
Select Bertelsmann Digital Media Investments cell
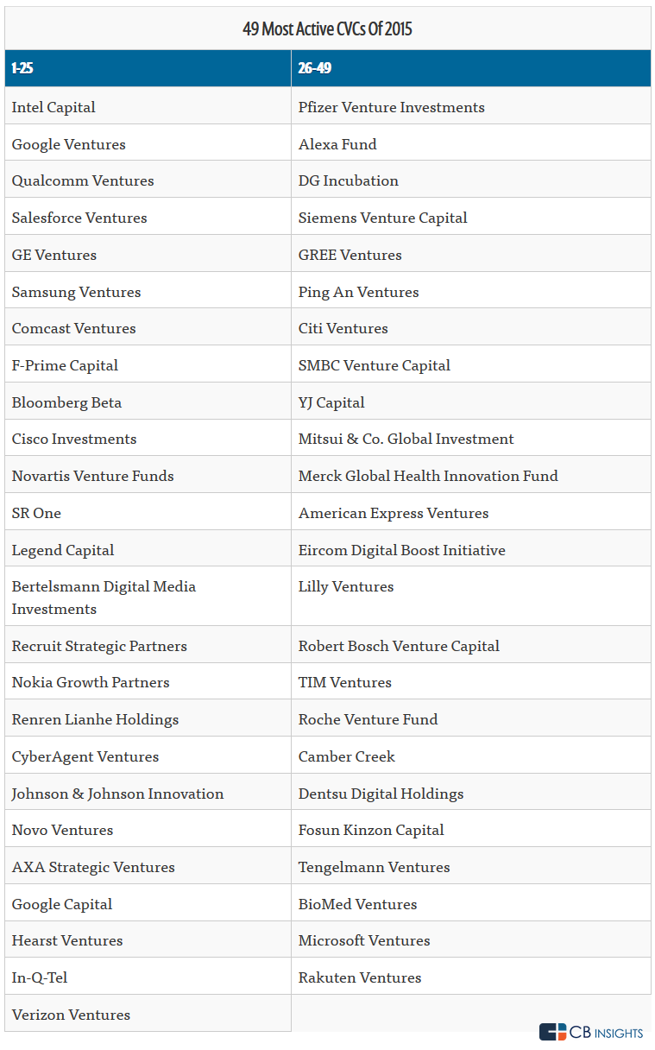[x=104, y=598]
